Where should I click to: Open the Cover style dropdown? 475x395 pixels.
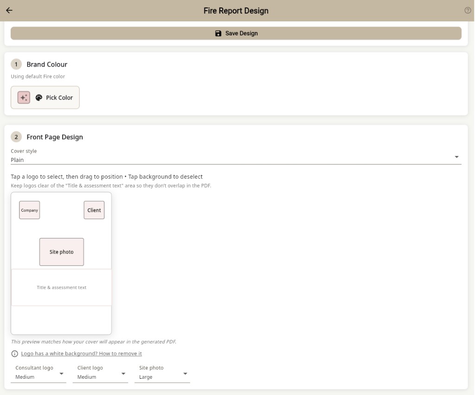[x=236, y=157]
